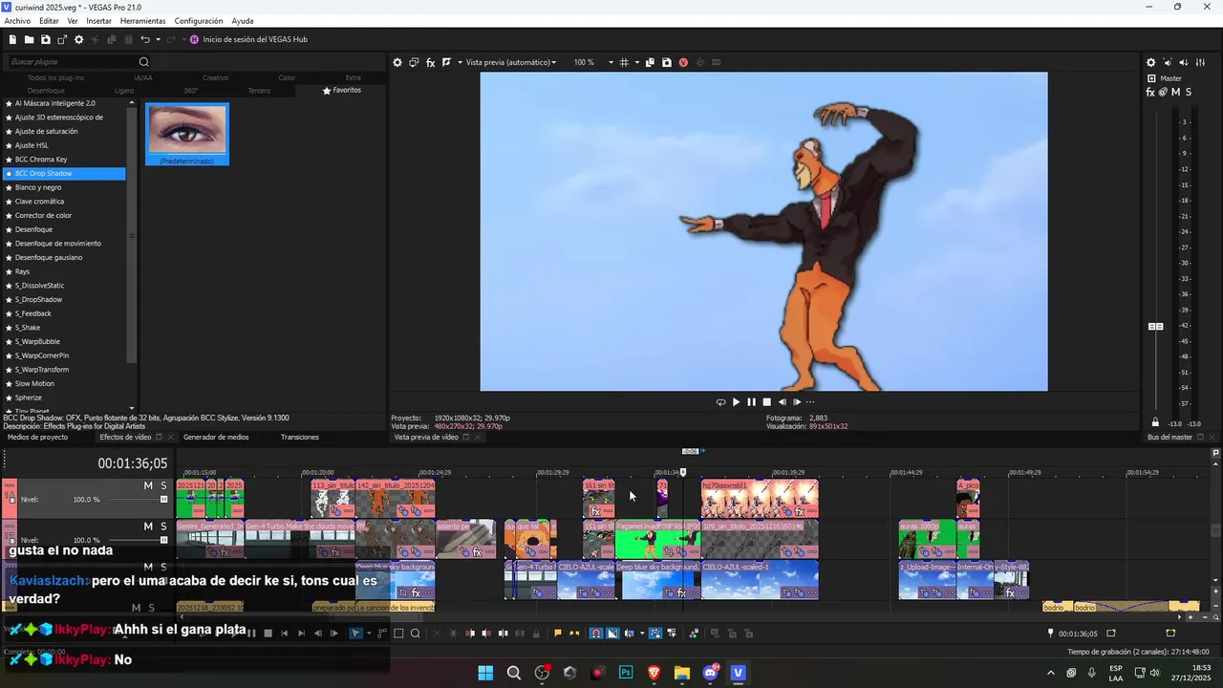
Task: Open the Creativo plugin category tab
Action: pos(215,77)
